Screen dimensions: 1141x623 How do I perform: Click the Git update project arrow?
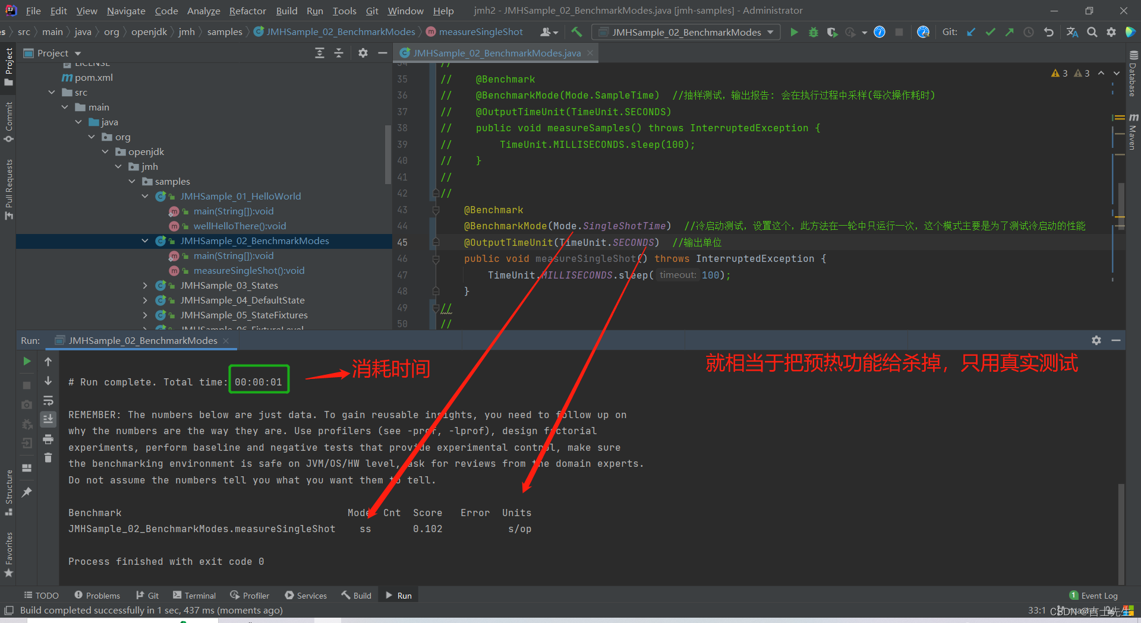(971, 32)
